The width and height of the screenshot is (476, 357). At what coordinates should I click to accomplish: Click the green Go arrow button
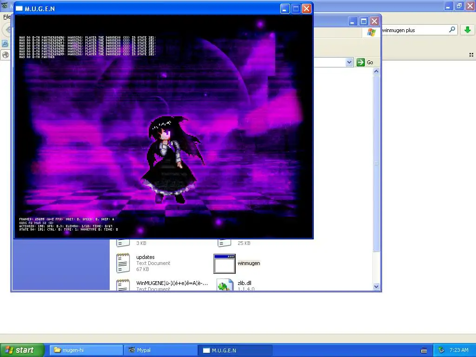[x=361, y=62]
